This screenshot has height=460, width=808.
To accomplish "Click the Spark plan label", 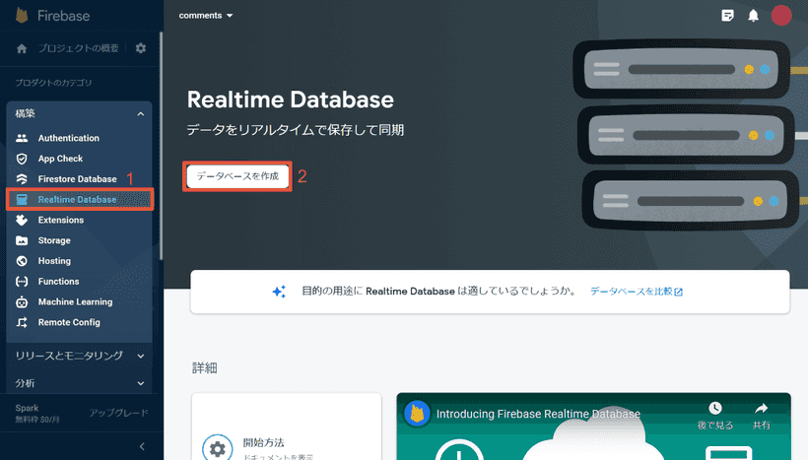I will point(27,408).
